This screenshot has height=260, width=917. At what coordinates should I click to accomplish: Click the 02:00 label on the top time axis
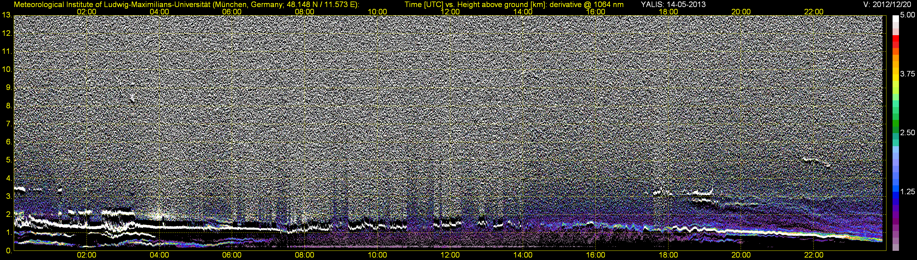coord(87,12)
